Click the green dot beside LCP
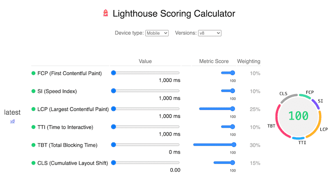The image size is (329, 183). pos(33,109)
